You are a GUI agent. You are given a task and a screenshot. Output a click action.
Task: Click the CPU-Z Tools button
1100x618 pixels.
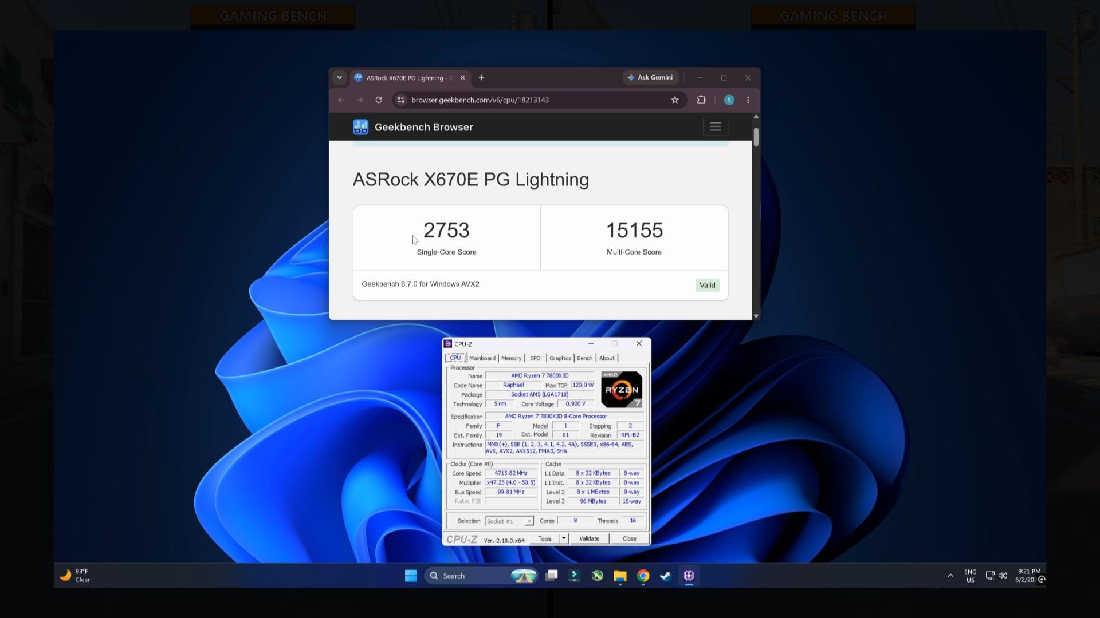pyautogui.click(x=545, y=539)
